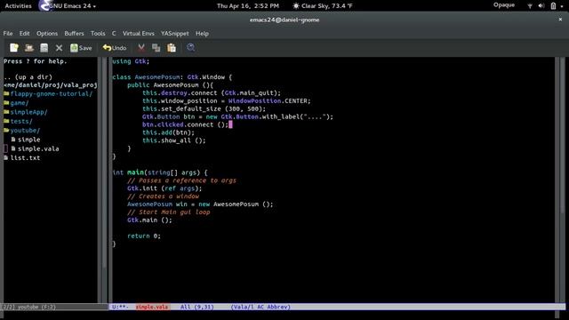Screen dimensions: 569x320
Task: Click the Search magnifier icon
Action: tap(190, 47)
